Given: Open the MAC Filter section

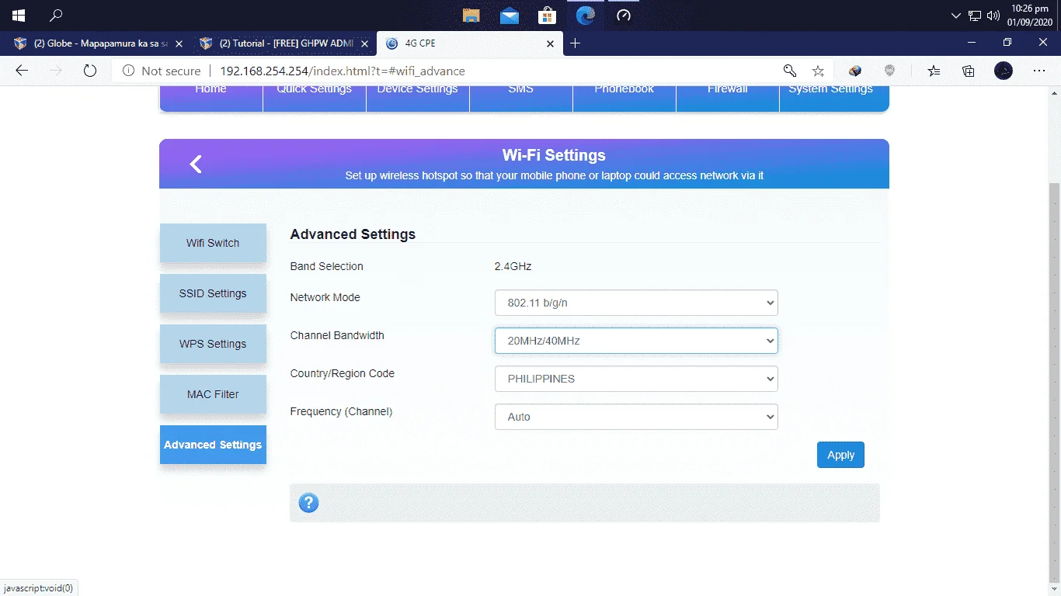Looking at the screenshot, I should 213,394.
